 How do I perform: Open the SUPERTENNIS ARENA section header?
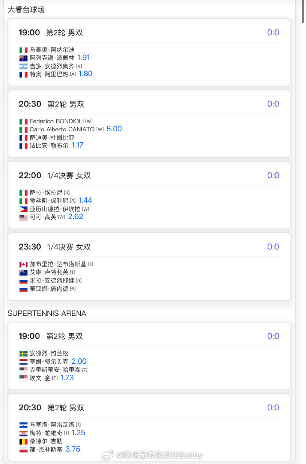pyautogui.click(x=47, y=313)
